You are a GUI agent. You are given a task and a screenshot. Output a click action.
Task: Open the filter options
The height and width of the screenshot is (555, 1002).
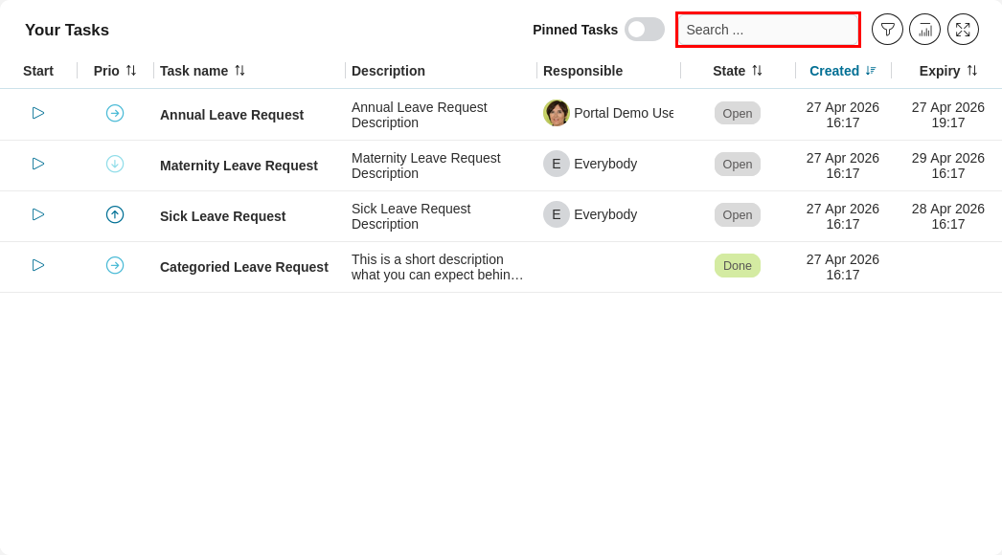(887, 30)
